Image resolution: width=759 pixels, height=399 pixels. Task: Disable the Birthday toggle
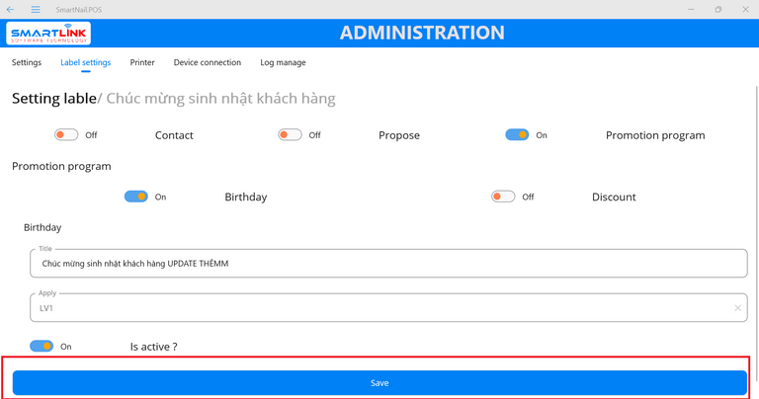point(136,197)
